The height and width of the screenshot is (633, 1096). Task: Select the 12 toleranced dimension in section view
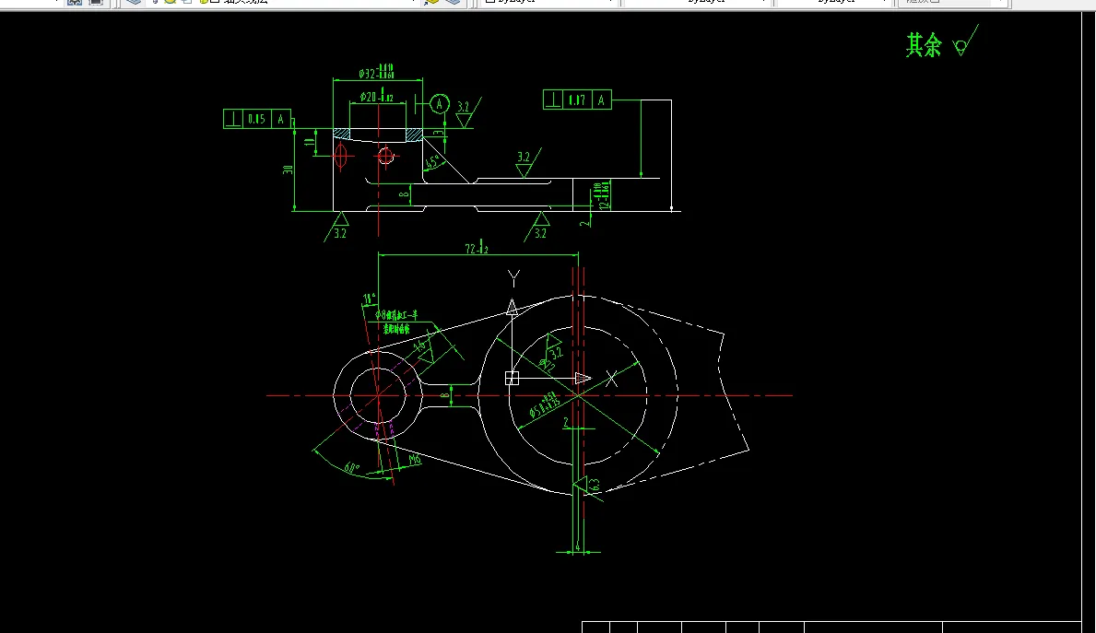tap(603, 195)
